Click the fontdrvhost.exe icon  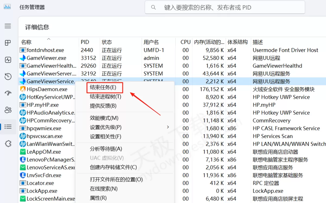pyautogui.click(x=23, y=50)
